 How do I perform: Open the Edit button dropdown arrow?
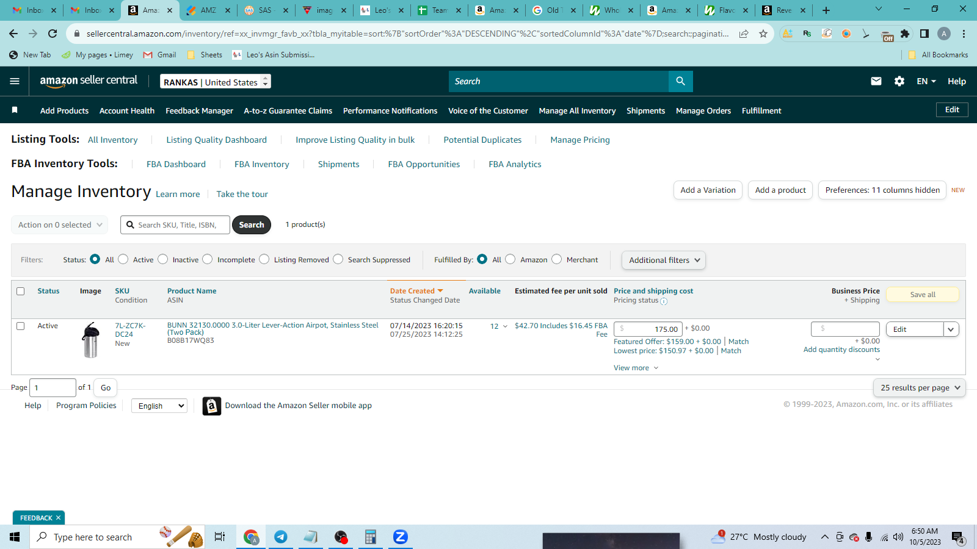tap(951, 329)
